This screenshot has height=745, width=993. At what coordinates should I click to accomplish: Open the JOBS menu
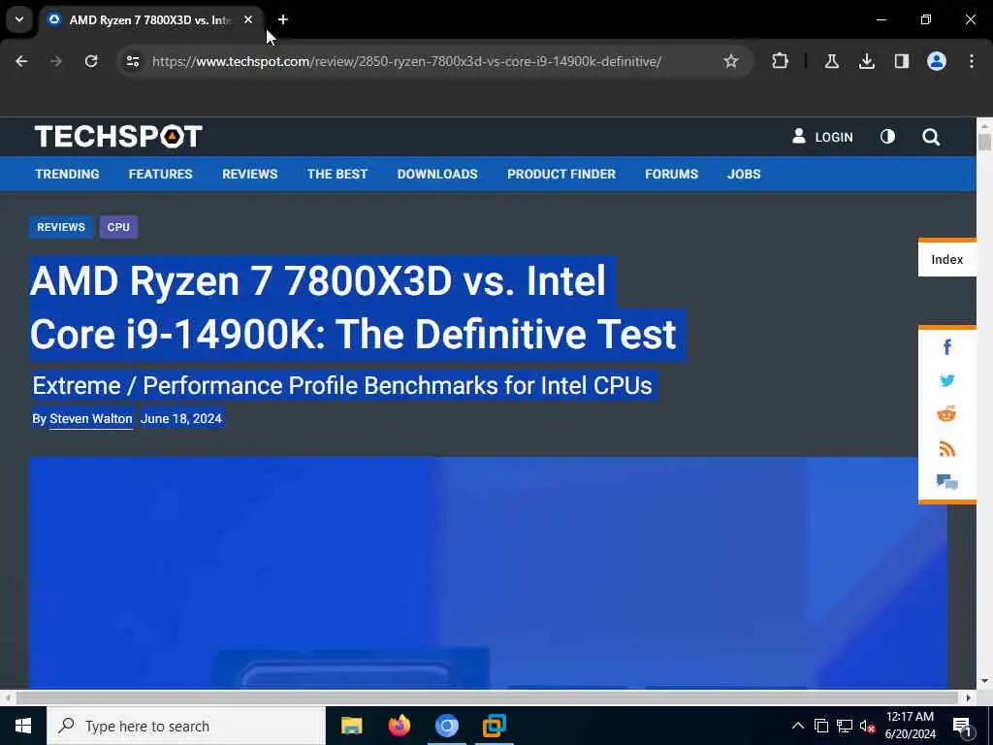(x=744, y=175)
